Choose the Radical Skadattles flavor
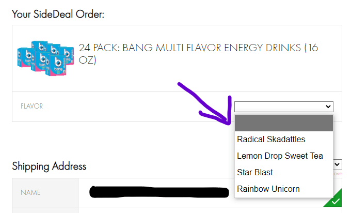This screenshot has width=351, height=213. [271, 140]
